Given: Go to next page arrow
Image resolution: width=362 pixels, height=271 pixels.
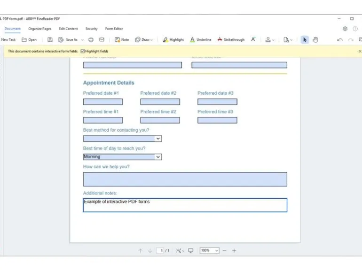Looking at the screenshot, I should (x=150, y=250).
